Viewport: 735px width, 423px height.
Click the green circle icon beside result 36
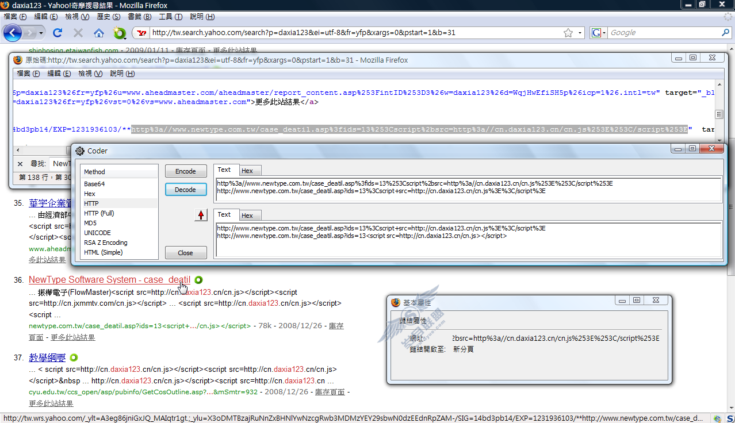pyautogui.click(x=198, y=280)
